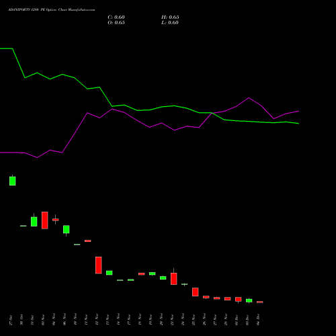Select the open value 'O: 0.65'
This screenshot has height=336, width=336.
tap(116, 23)
